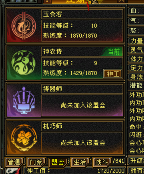Switch to the 战斗 tab

coord(102,162)
